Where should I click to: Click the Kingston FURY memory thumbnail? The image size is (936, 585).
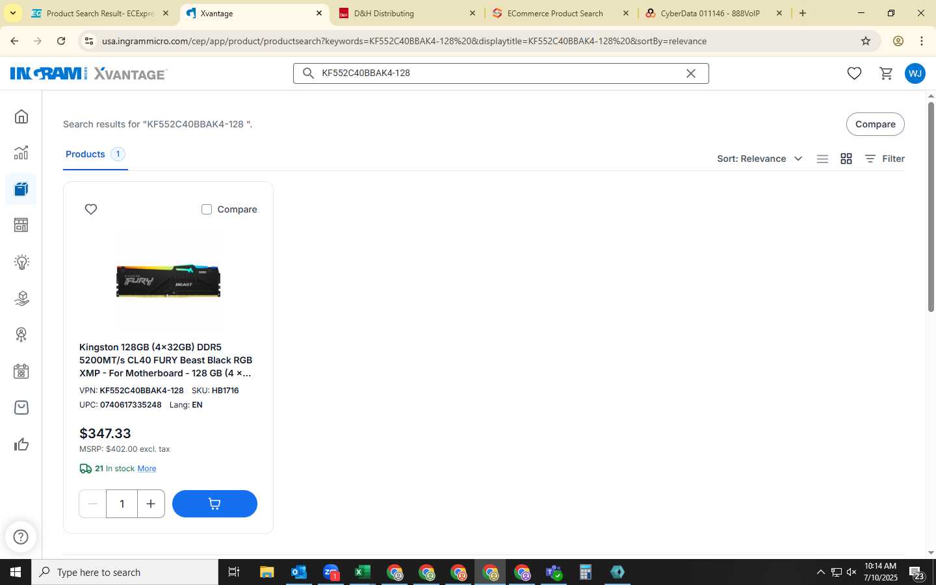168,281
